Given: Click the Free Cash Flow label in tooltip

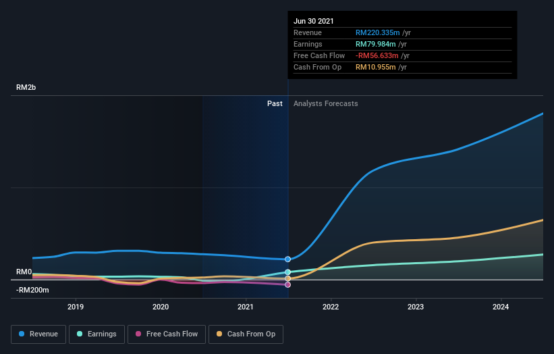Looking at the screenshot, I should [319, 55].
